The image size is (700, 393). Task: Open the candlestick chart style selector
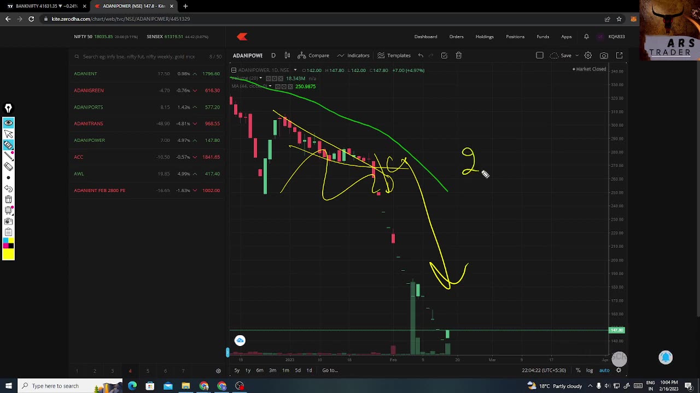pyautogui.click(x=287, y=55)
